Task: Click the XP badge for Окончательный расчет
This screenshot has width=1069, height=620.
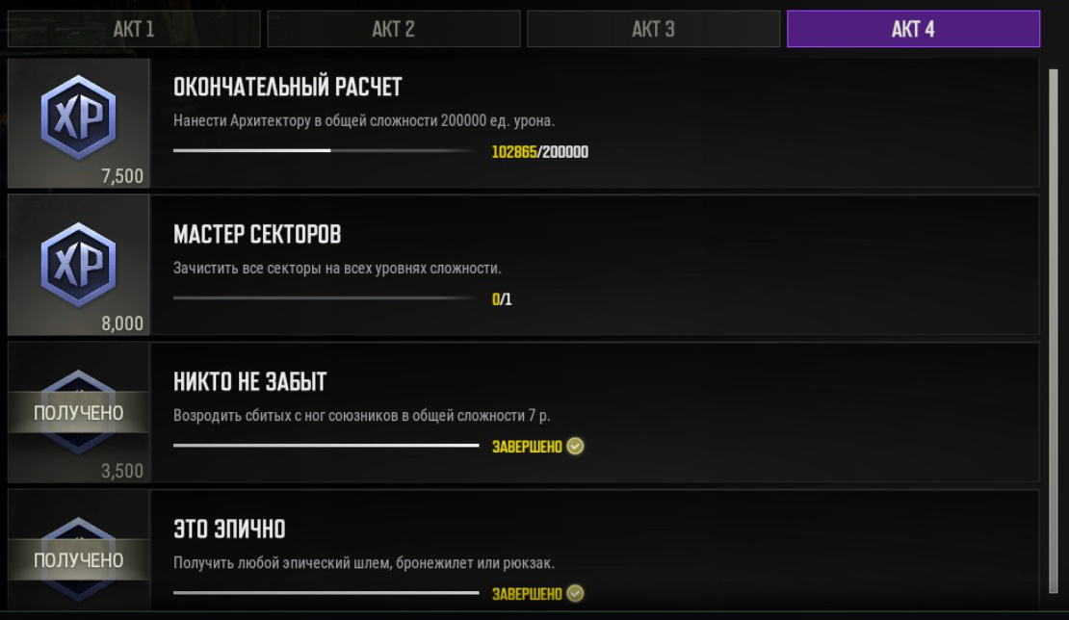Action: tap(78, 116)
